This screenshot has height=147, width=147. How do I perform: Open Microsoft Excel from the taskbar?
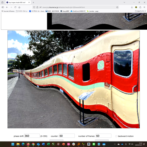coord(48,144)
